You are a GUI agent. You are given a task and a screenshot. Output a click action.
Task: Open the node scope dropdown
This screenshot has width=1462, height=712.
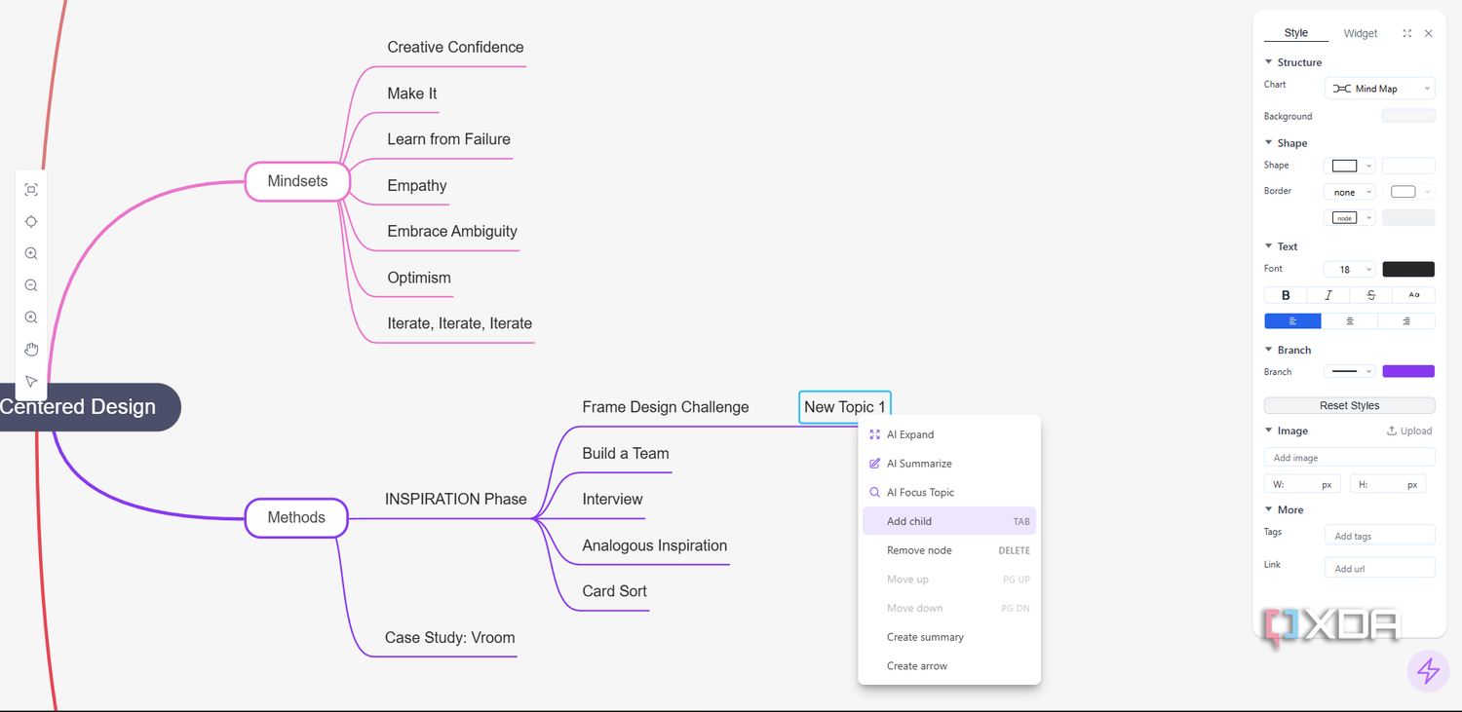[1350, 218]
